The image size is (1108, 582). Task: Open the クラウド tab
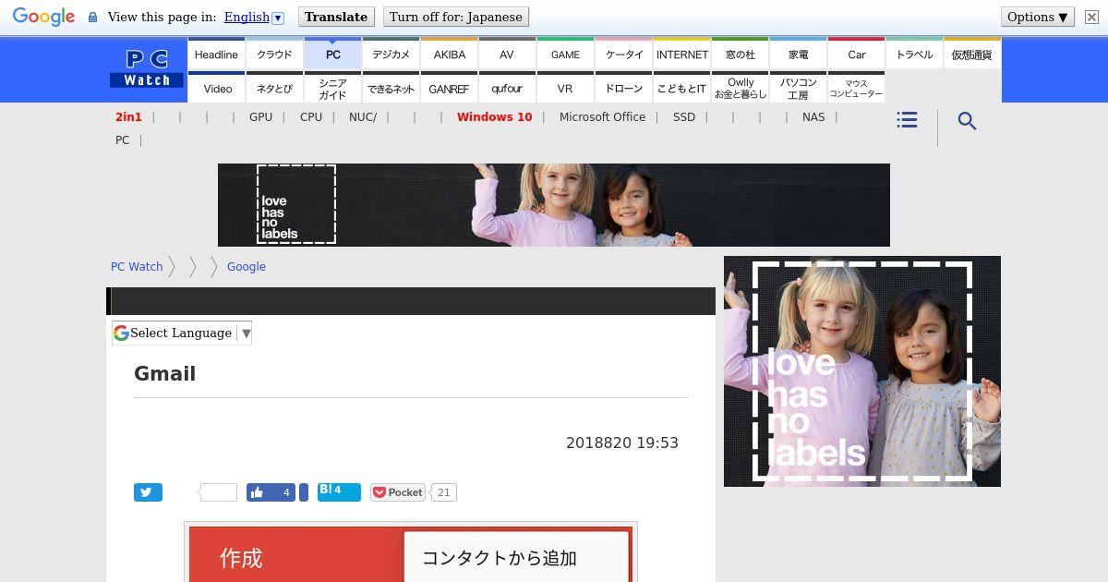[x=274, y=55]
